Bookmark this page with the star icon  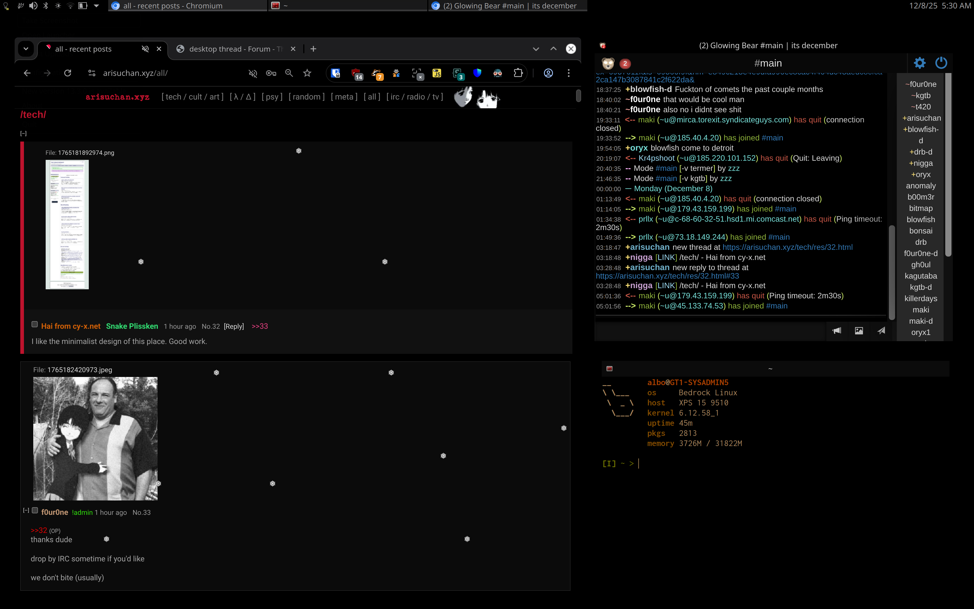pyautogui.click(x=307, y=73)
